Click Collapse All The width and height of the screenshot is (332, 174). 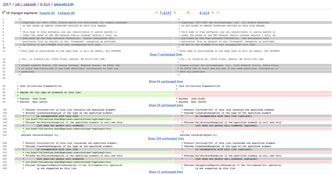[x=66, y=13]
